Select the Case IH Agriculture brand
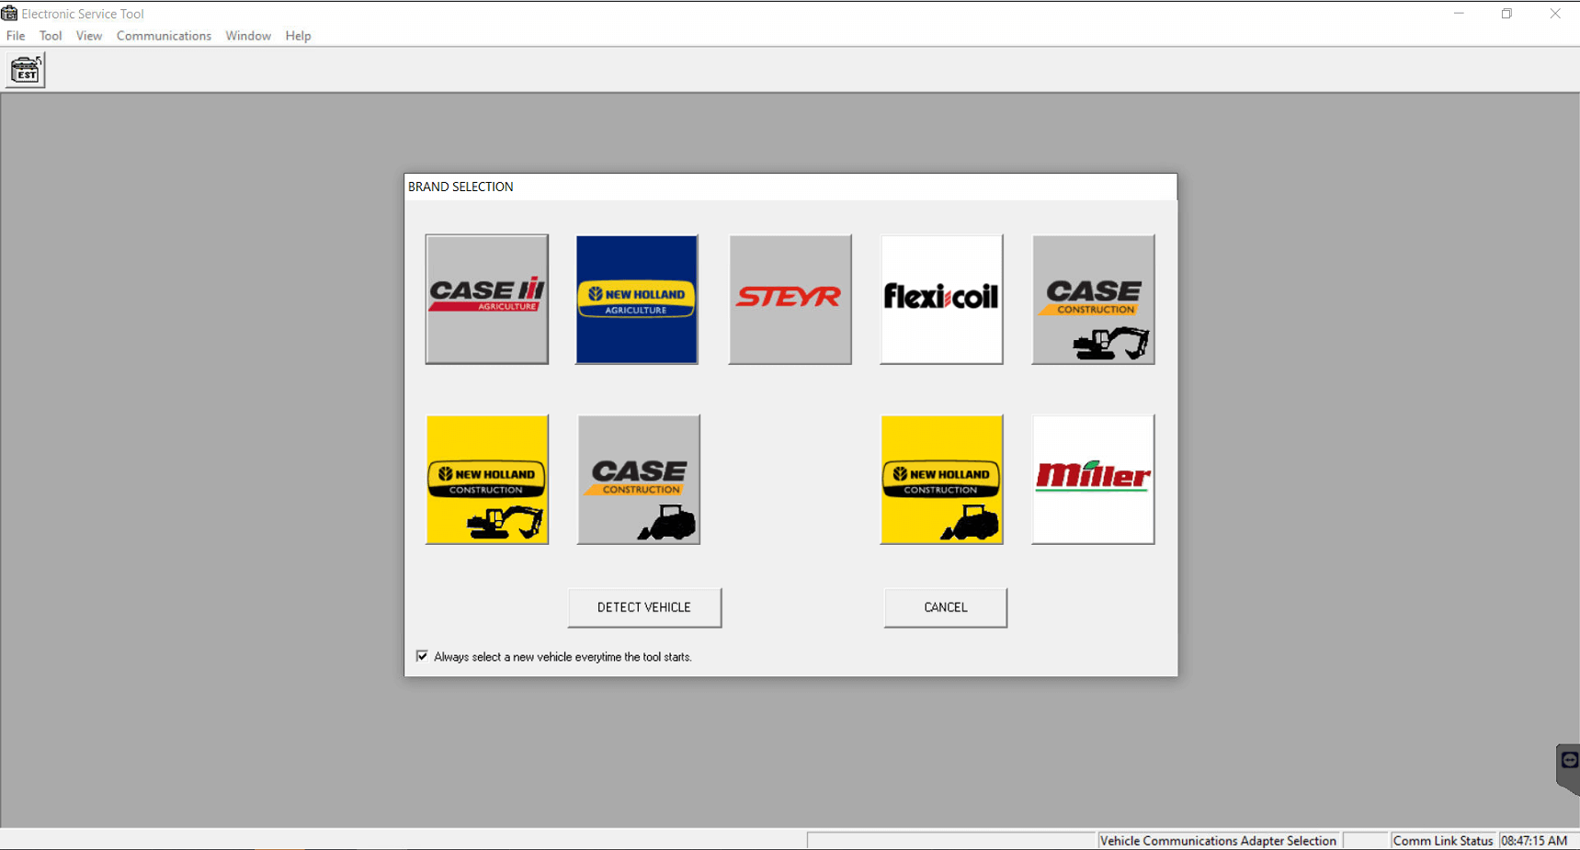This screenshot has width=1580, height=850. pos(486,299)
